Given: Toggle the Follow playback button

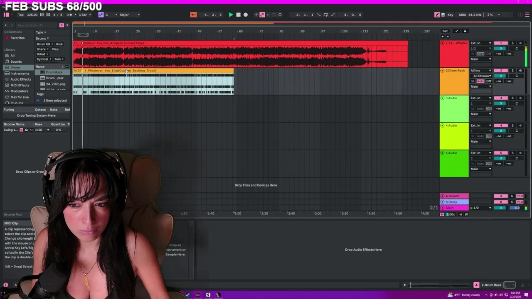Looking at the screenshot, I should point(193,15).
